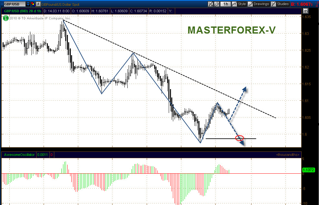The height and width of the screenshot is (205, 319).
Task: Click the 'O: 1.60609' open value
Action: [x=80, y=11]
